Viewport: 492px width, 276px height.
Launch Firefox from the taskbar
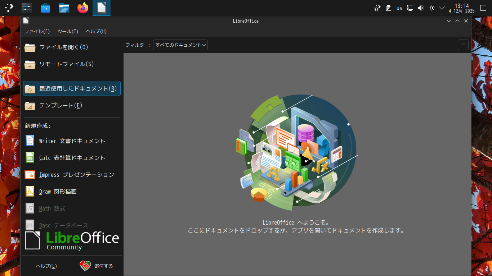82,8
